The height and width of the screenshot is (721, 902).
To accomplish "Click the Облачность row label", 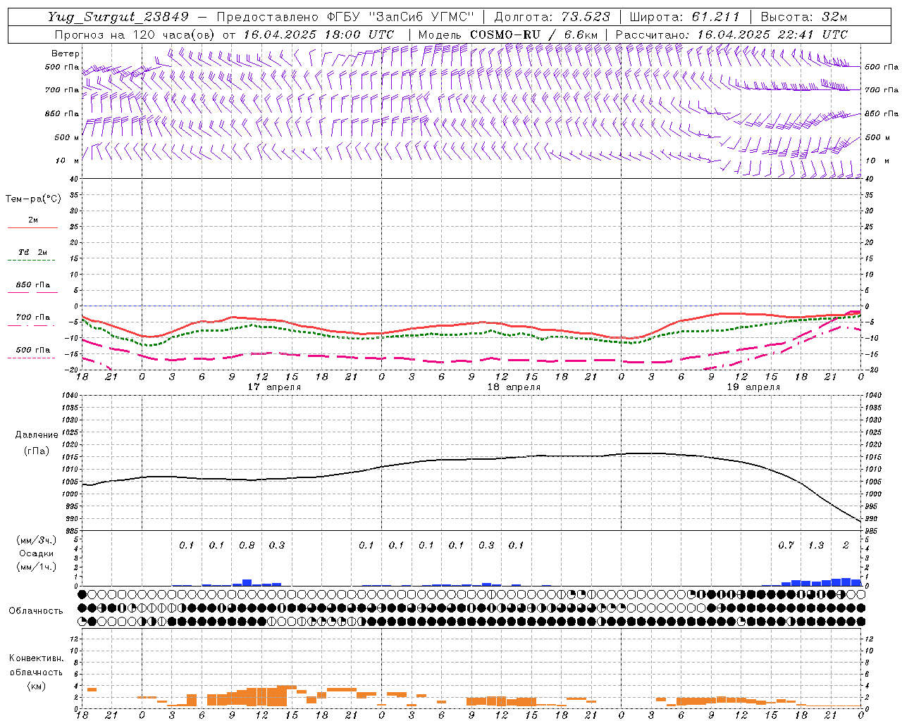I will point(36,611).
